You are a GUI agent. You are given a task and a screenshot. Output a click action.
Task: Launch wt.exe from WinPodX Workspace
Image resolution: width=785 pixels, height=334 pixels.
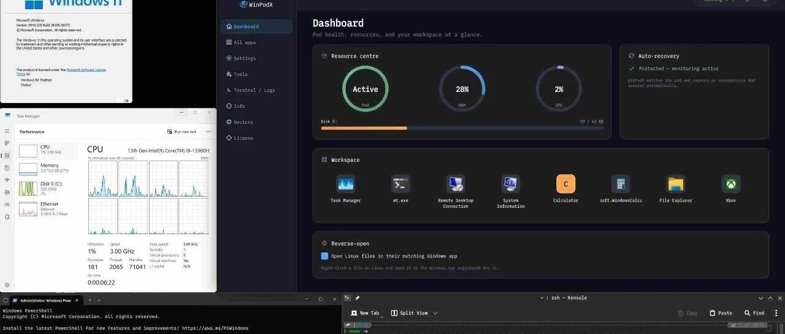[400, 184]
